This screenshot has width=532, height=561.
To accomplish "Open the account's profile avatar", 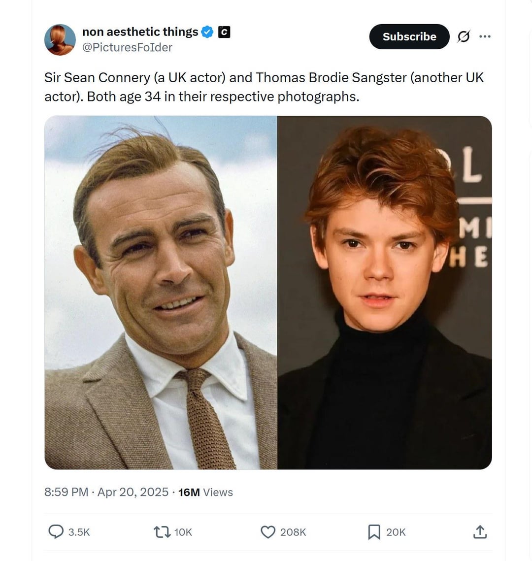I will tap(60, 40).
